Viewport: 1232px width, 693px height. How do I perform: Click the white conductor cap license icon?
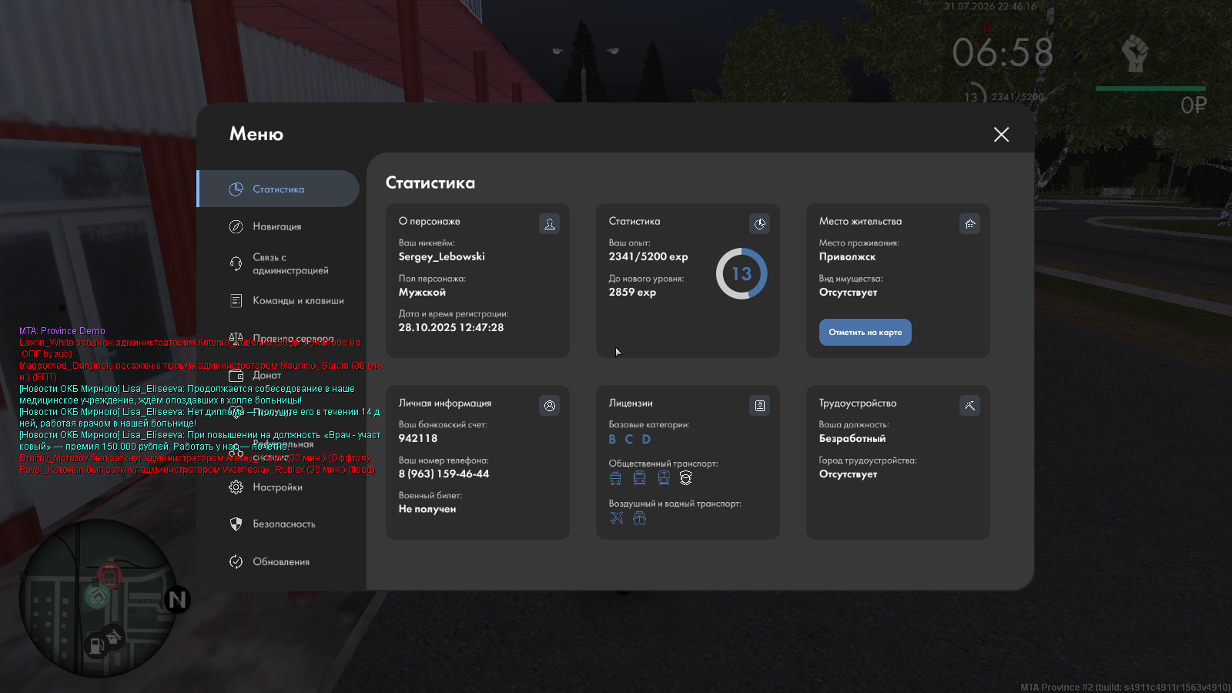[686, 478]
